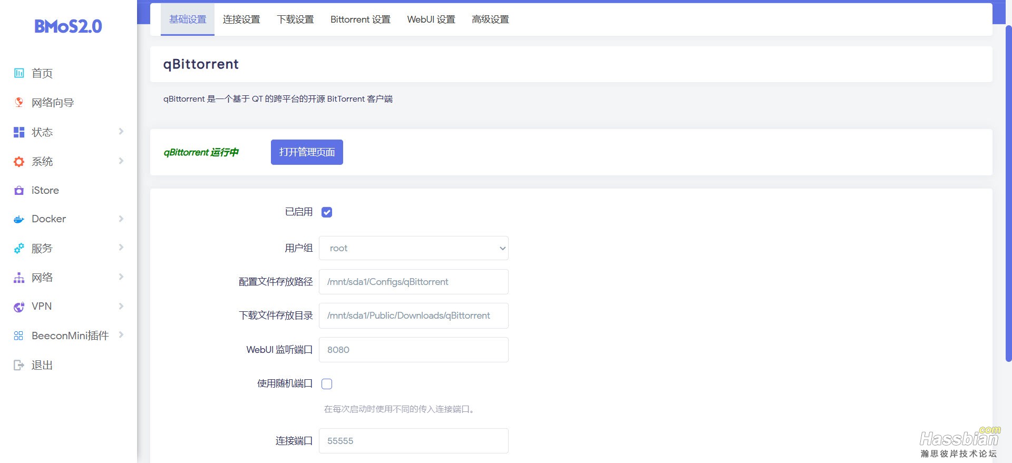Click the 系统 gear icon
Screen dimensions: 1012x463
[19, 162]
